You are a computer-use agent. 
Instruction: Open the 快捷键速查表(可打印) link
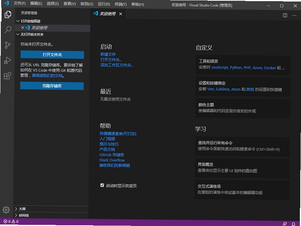pyautogui.click(x=118, y=134)
